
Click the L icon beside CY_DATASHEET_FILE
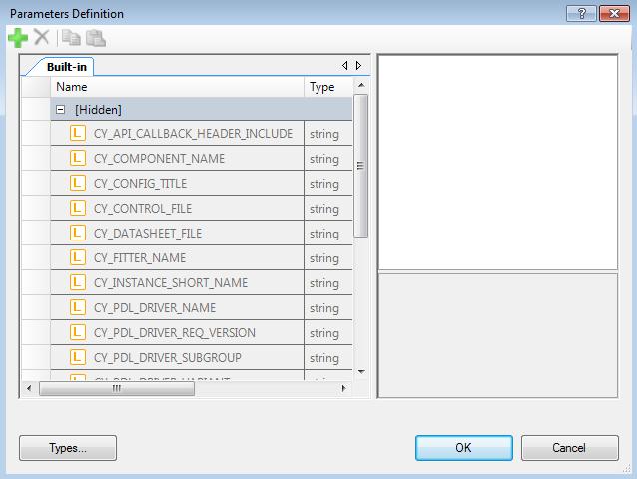pyautogui.click(x=78, y=233)
